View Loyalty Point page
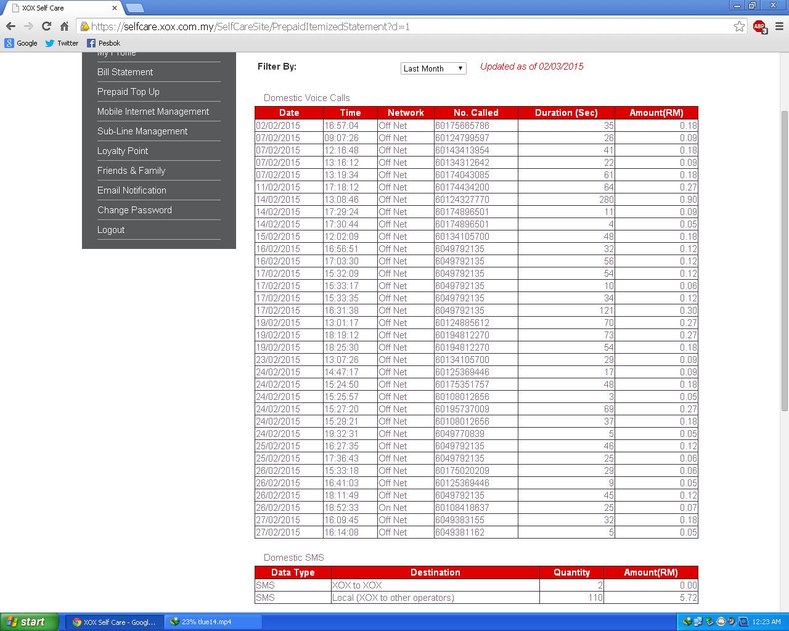The height and width of the screenshot is (631, 789). pos(123,151)
